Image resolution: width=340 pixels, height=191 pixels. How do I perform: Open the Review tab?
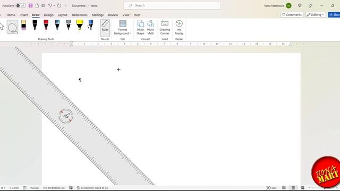coord(113,15)
